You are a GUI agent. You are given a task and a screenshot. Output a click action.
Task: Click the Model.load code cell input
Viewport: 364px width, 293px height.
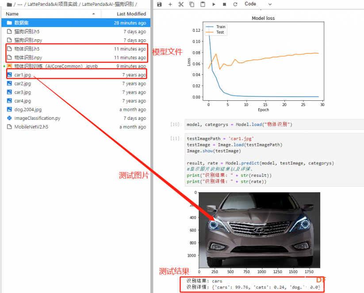click(274, 124)
